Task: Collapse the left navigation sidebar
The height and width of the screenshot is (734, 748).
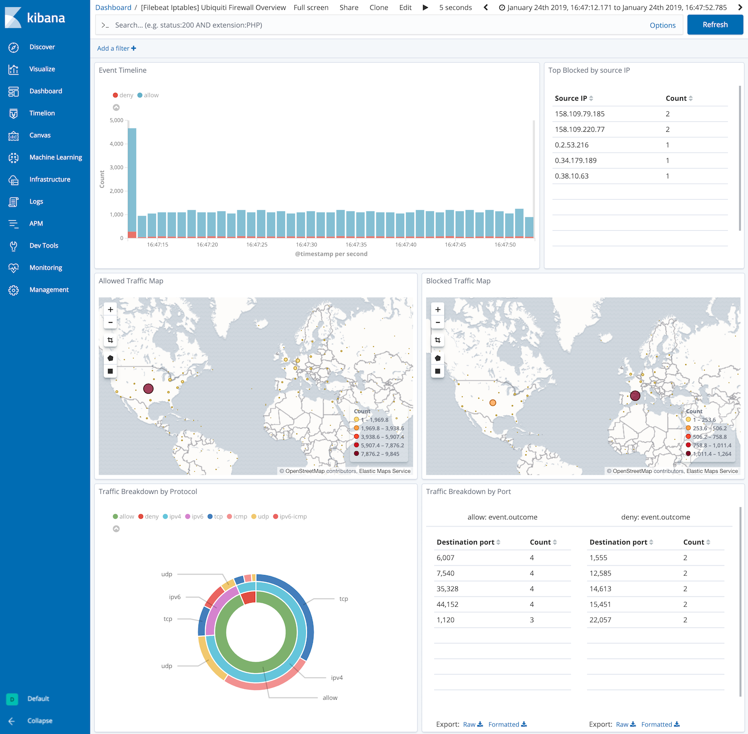Action: click(x=40, y=720)
